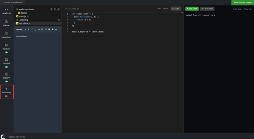Click 'Status: Edit mode' in status bar
This screenshot has width=254, height=139.
click(x=17, y=137)
